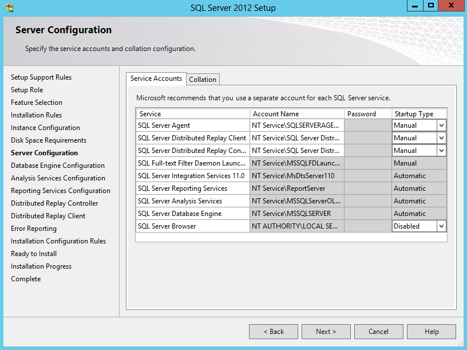This screenshot has width=467, height=350.
Task: Proceed with the Next button
Action: (x=326, y=332)
